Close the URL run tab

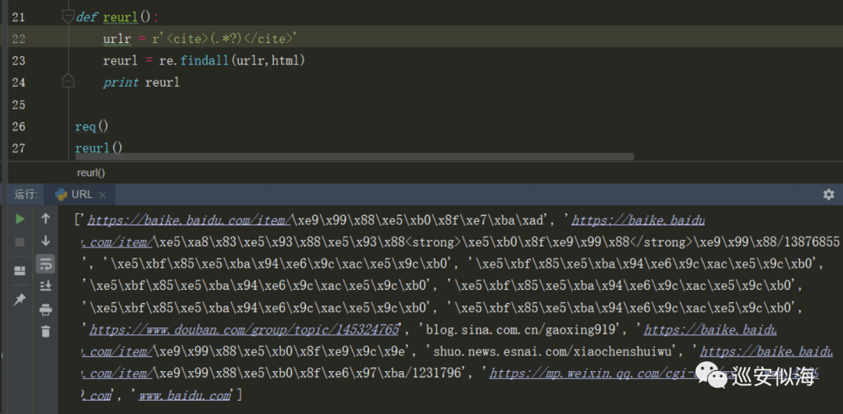coord(103,195)
